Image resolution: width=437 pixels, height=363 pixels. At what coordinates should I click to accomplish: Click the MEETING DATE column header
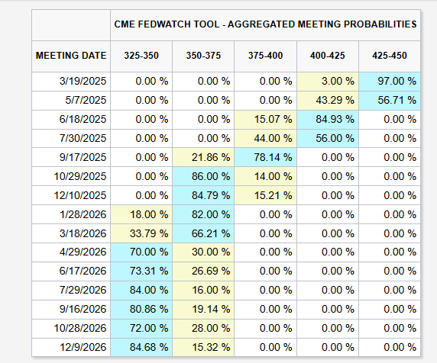point(71,56)
